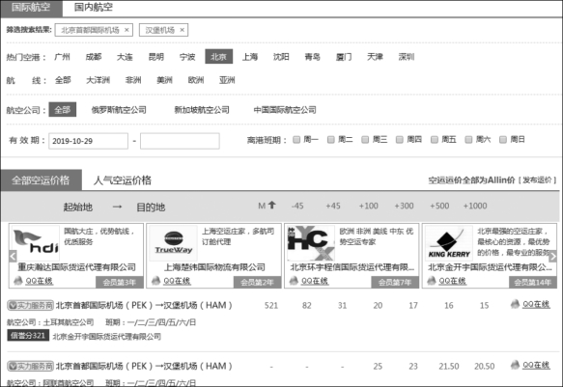The width and height of the screenshot is (563, 387).
Task: Click the -45 column header
Action: click(297, 206)
